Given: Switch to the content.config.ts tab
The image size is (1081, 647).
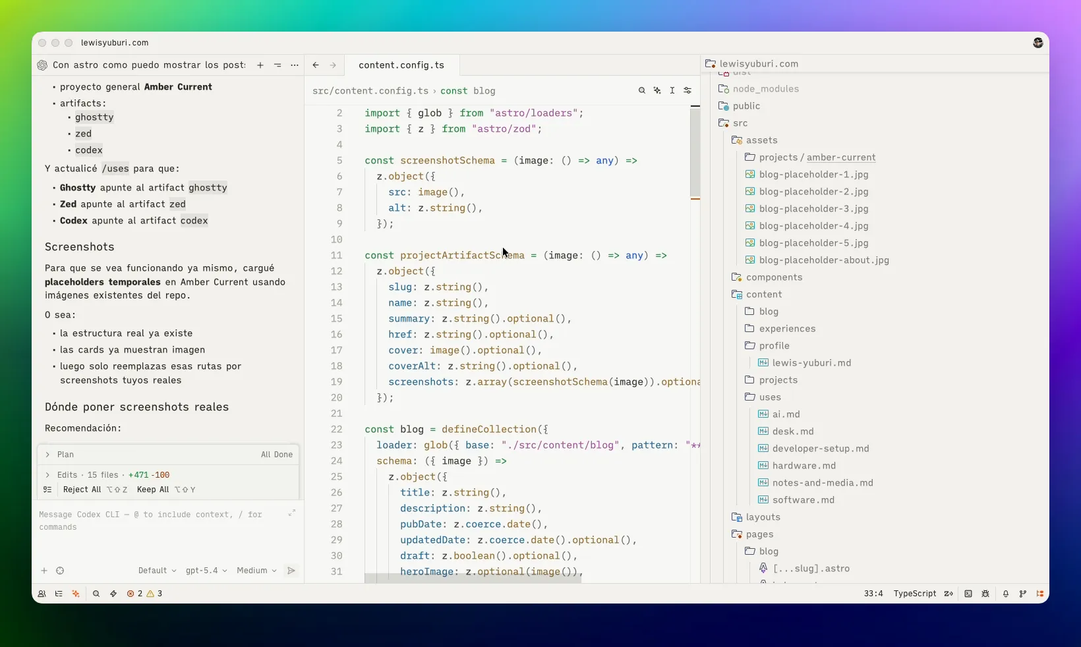Looking at the screenshot, I should (401, 65).
